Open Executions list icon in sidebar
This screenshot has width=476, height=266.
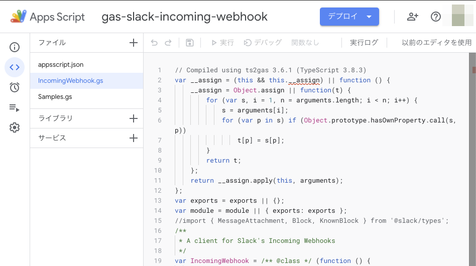pos(15,108)
